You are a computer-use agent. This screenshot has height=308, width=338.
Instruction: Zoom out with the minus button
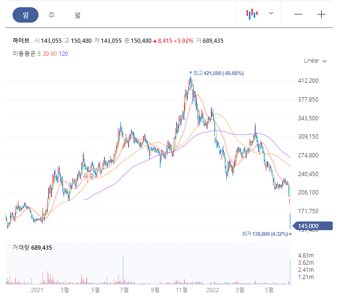point(298,14)
